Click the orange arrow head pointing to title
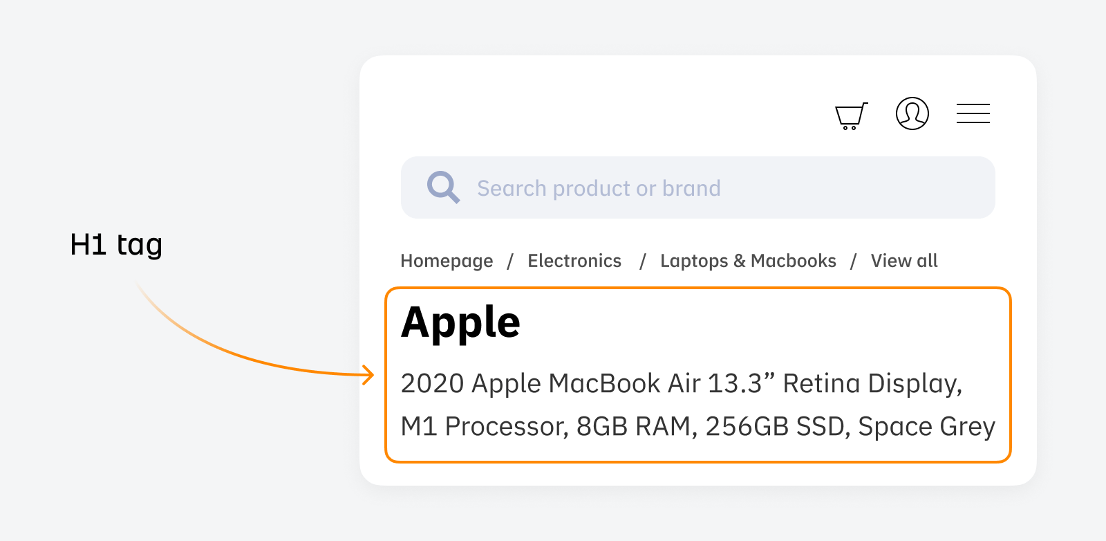This screenshot has height=541, width=1106. click(x=369, y=375)
